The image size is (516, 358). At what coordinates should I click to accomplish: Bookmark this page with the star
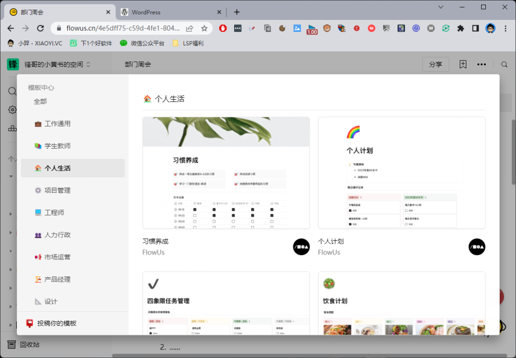pos(204,28)
